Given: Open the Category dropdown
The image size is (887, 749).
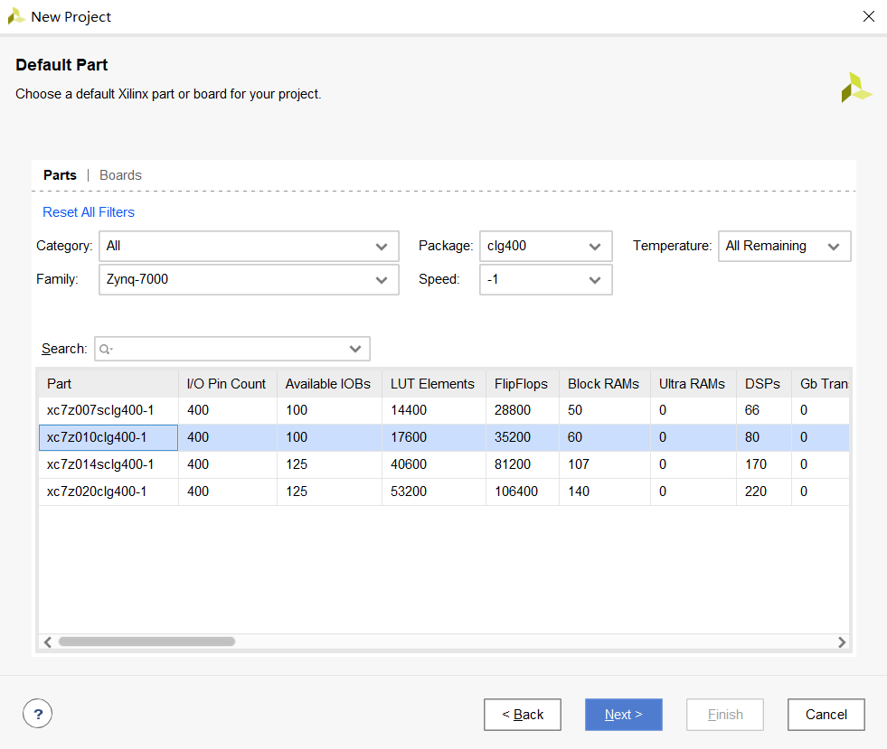Looking at the screenshot, I should coord(249,246).
